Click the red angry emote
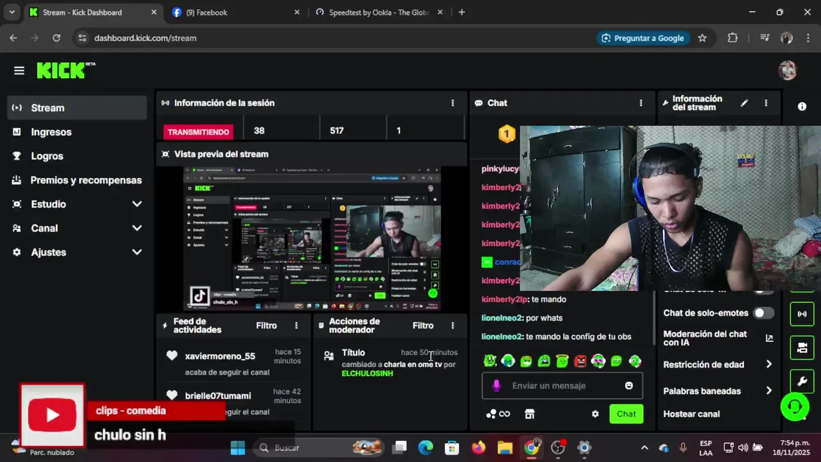Screen dimensions: 821x462 coord(580,361)
